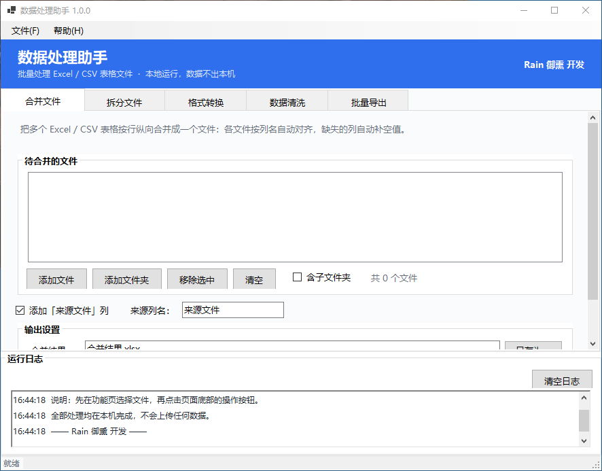Switch to the 合并文件 tab
This screenshot has width=602, height=471.
point(43,101)
